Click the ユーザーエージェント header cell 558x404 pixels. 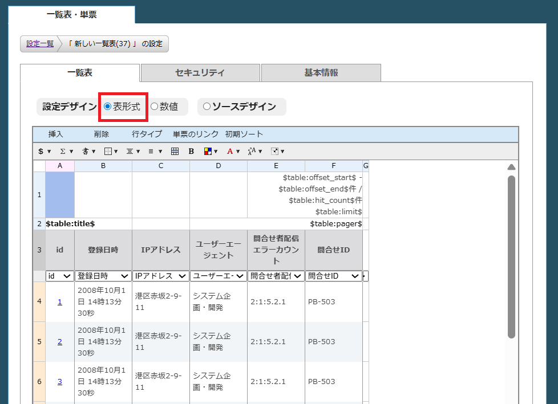pos(219,250)
